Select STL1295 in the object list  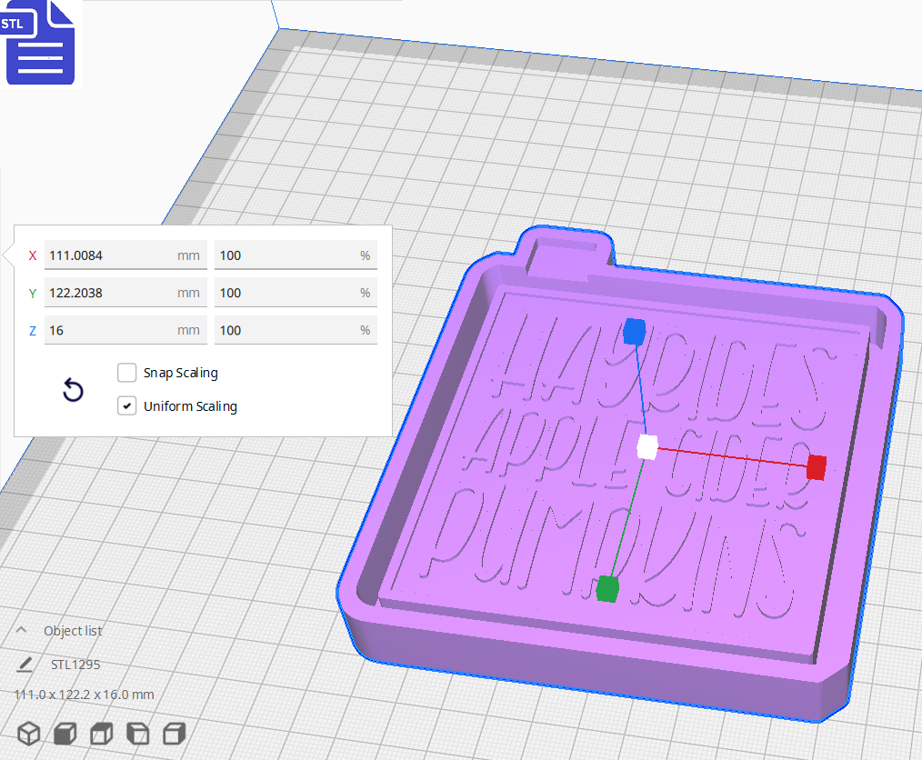click(76, 664)
